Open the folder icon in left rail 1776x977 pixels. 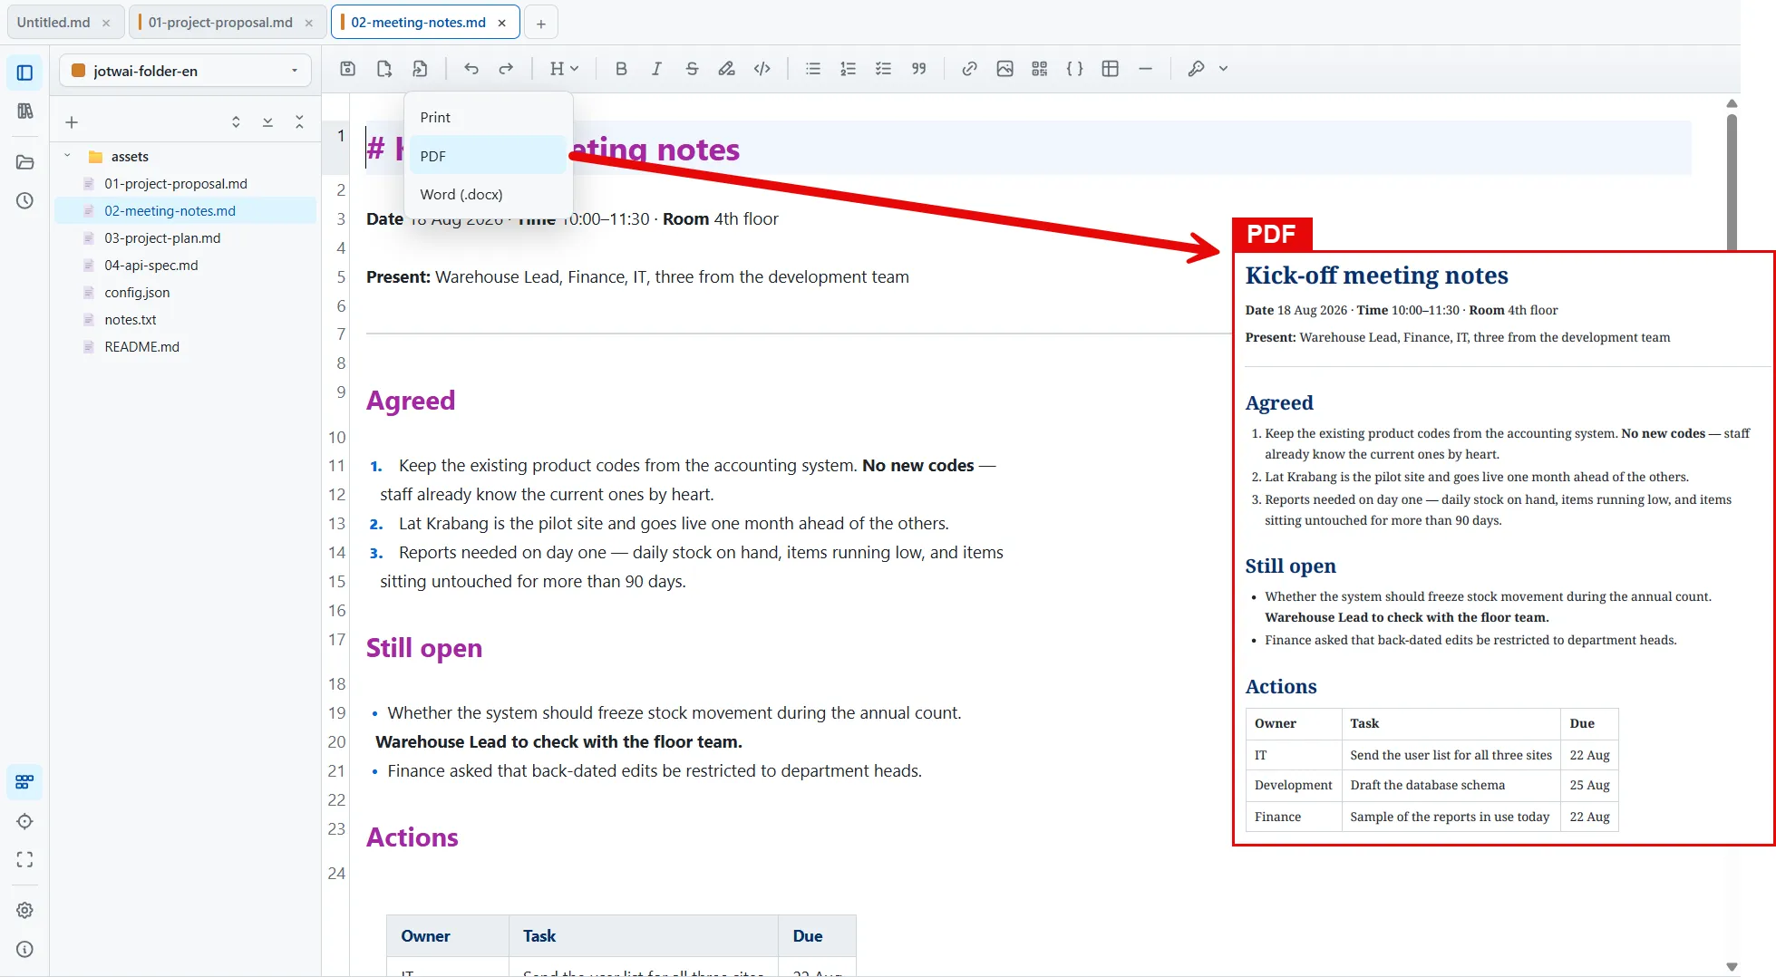24,162
